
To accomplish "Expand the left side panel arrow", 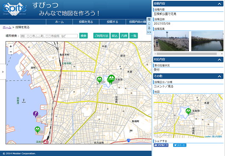I will pos(3,72).
